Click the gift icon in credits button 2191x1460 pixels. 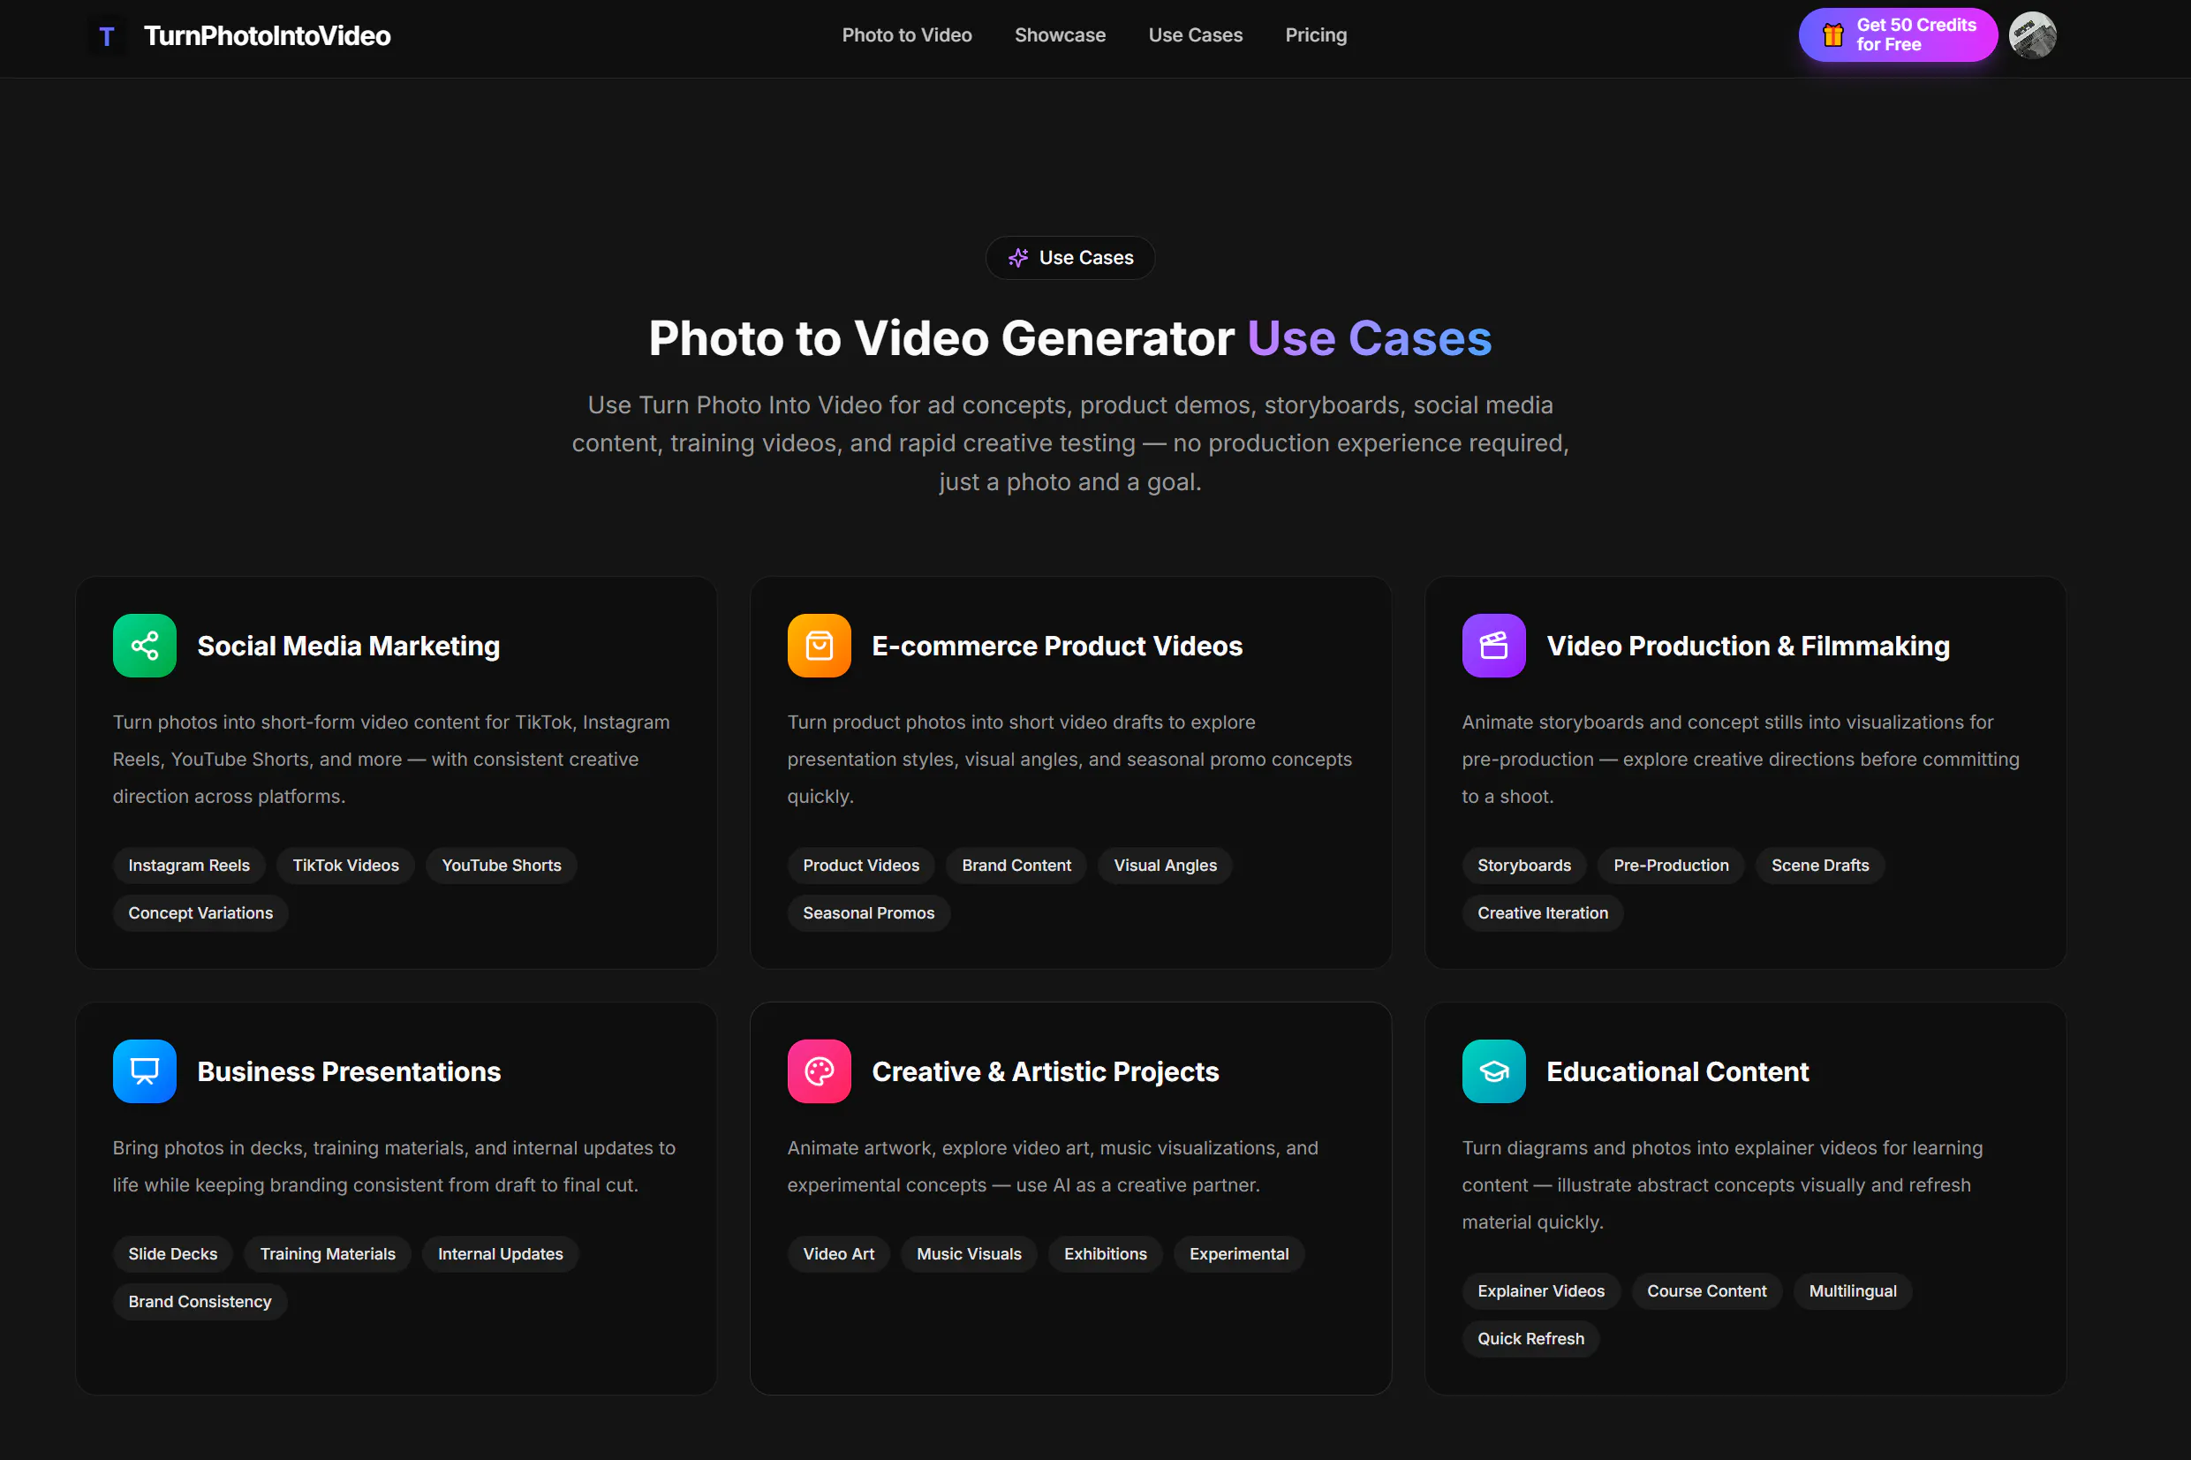click(x=1832, y=35)
